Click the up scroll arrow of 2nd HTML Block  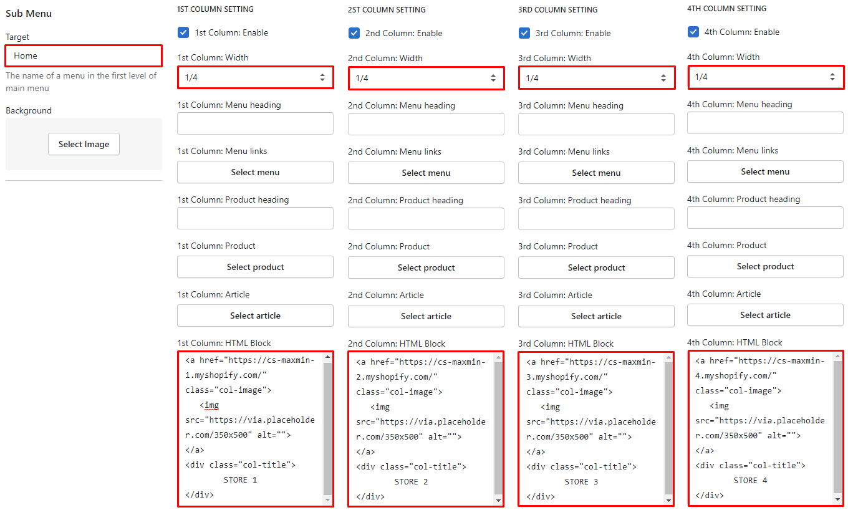point(498,357)
